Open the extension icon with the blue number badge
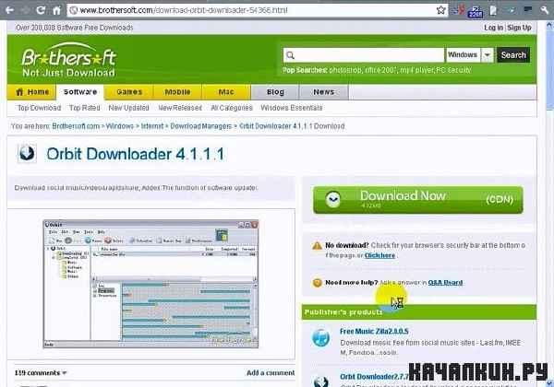This screenshot has height=387, width=554. click(x=475, y=12)
